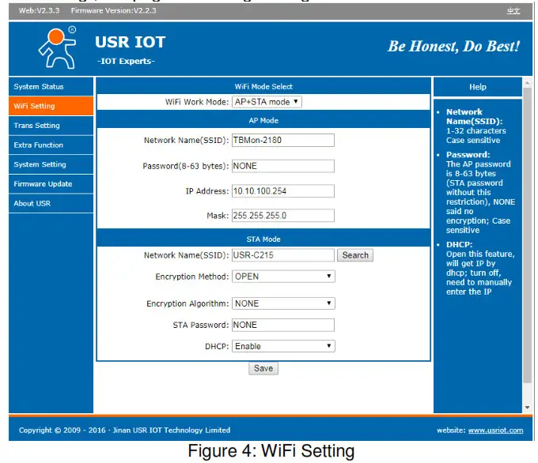Go to Firmware Update page
The width and height of the screenshot is (538, 463).
click(x=51, y=184)
